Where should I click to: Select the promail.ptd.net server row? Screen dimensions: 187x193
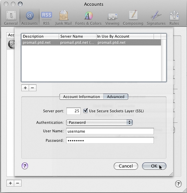pyautogui.click(x=91, y=42)
